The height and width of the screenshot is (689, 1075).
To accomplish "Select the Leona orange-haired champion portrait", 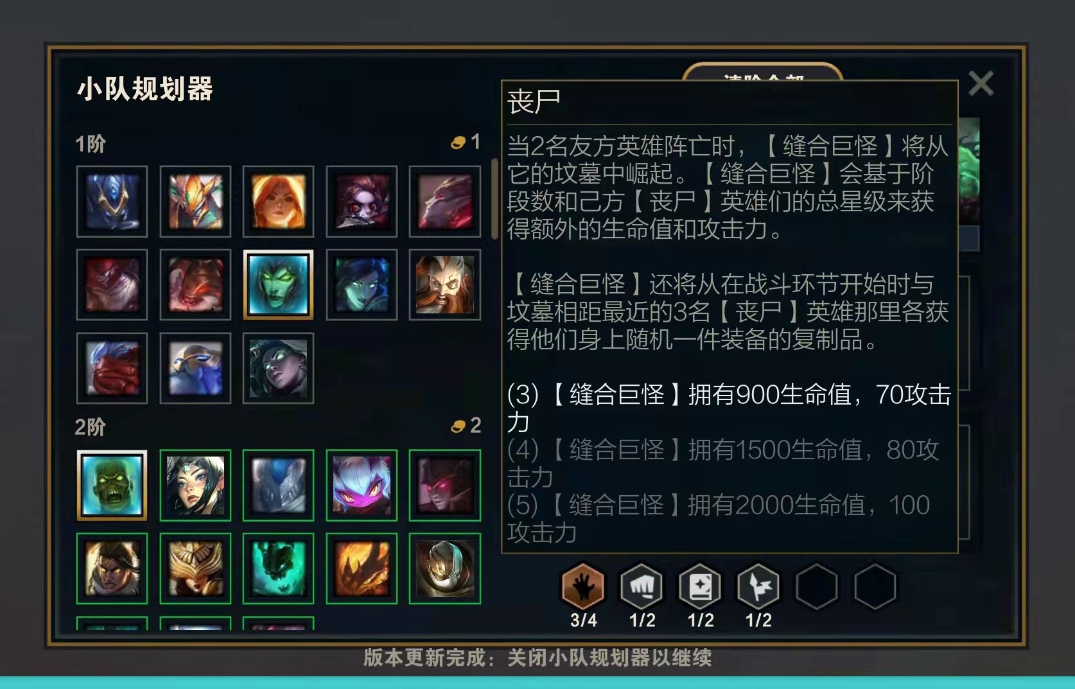I will [278, 202].
